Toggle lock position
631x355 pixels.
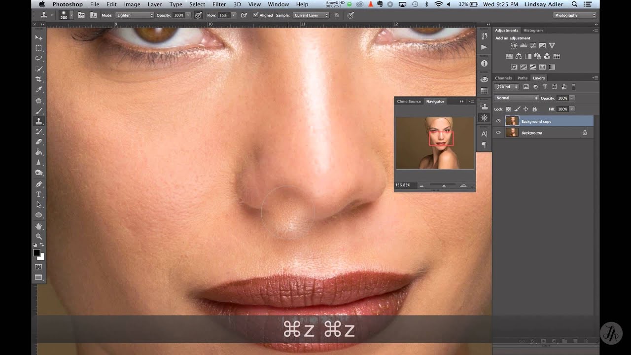pos(526,109)
